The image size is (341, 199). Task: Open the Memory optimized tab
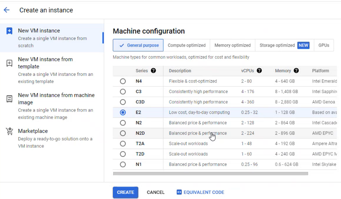click(x=232, y=45)
